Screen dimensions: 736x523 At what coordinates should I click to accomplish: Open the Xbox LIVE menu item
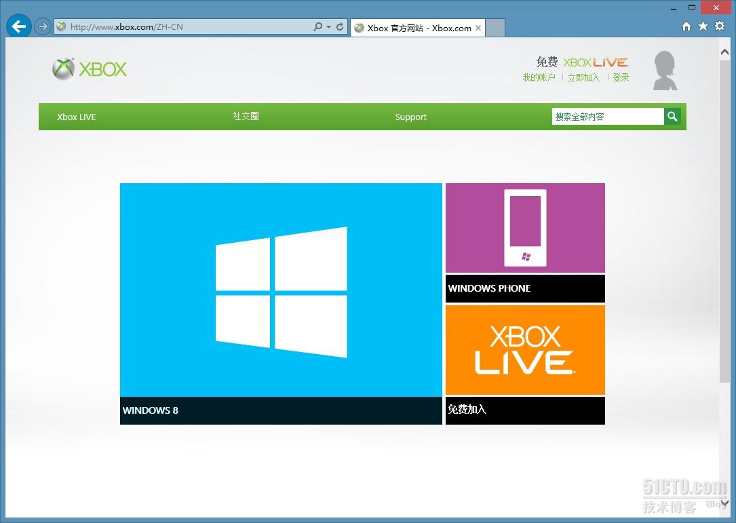point(77,117)
